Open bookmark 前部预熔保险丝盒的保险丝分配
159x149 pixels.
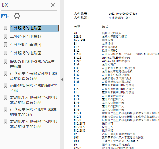[x=33, y=88]
